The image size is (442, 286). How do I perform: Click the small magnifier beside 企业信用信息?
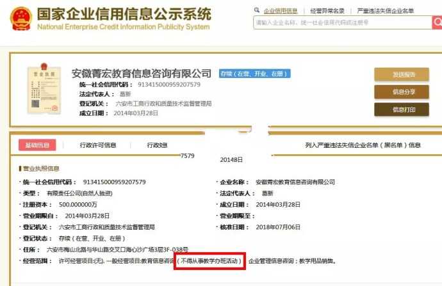pos(257,11)
